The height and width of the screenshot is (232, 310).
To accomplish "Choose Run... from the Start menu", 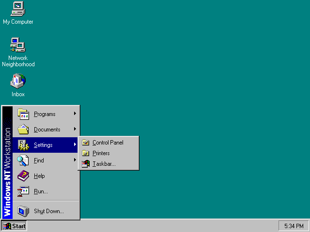I will point(46,191).
